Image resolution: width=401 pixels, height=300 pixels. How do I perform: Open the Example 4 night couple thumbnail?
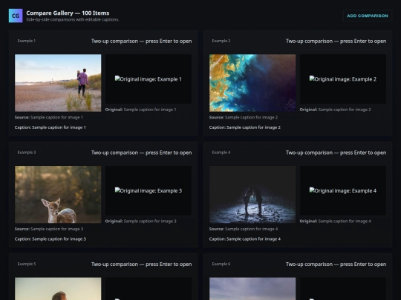(x=252, y=194)
